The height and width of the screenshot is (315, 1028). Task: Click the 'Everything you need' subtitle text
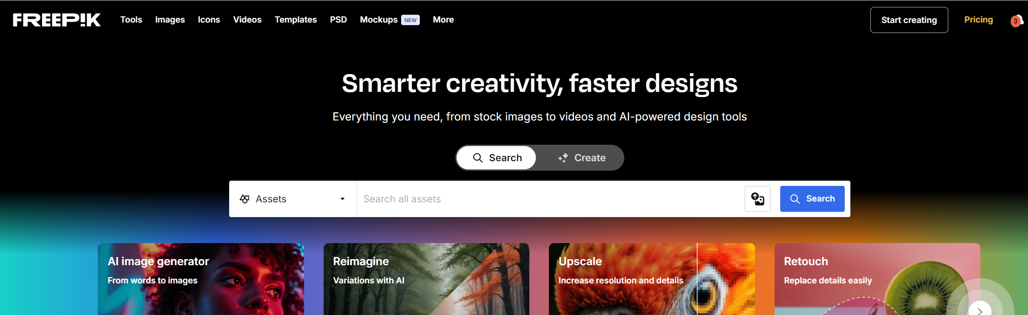[x=539, y=117]
